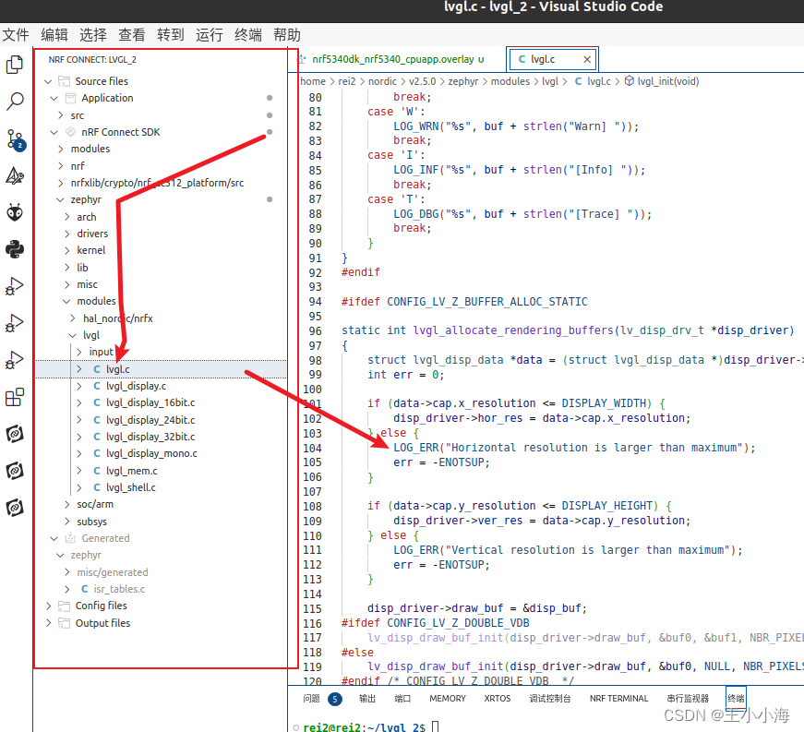Click lvgl_init(void) in breadcrumb

pos(668,81)
